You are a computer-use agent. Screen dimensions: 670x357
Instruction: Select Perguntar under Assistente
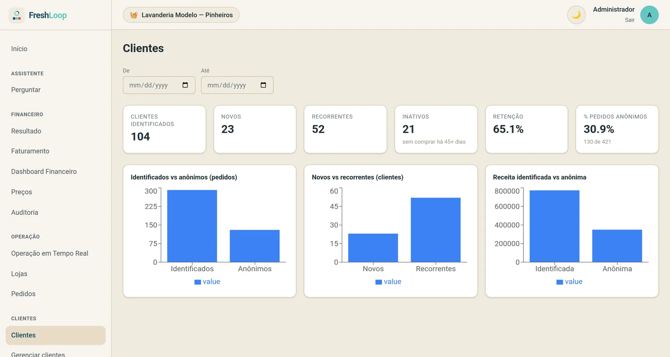point(26,90)
